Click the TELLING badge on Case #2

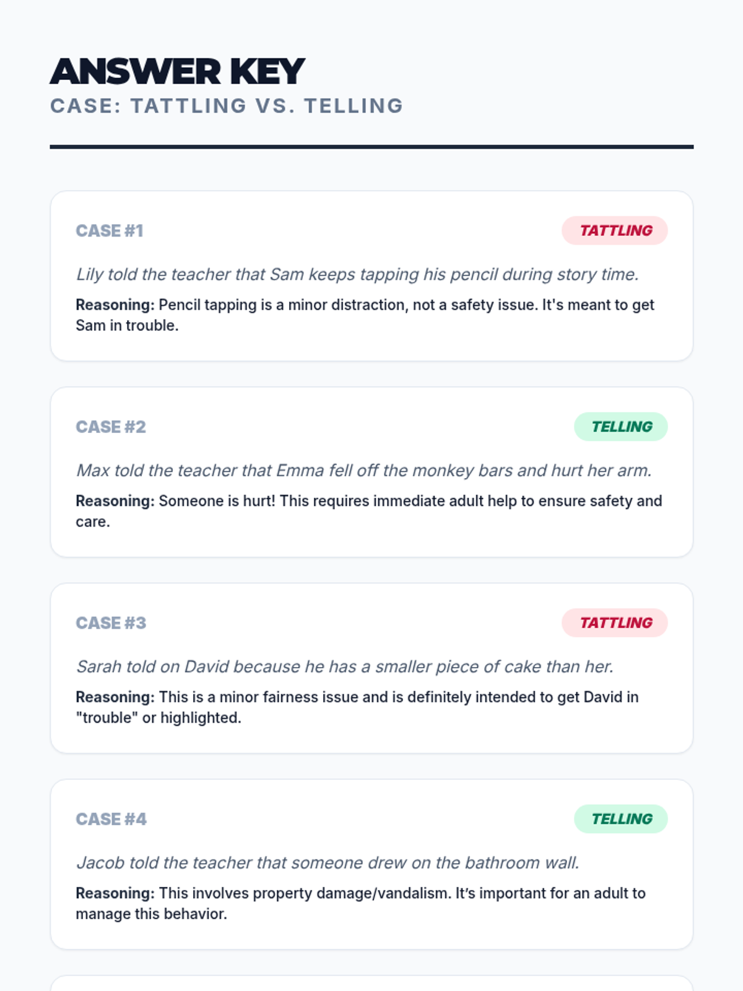620,427
